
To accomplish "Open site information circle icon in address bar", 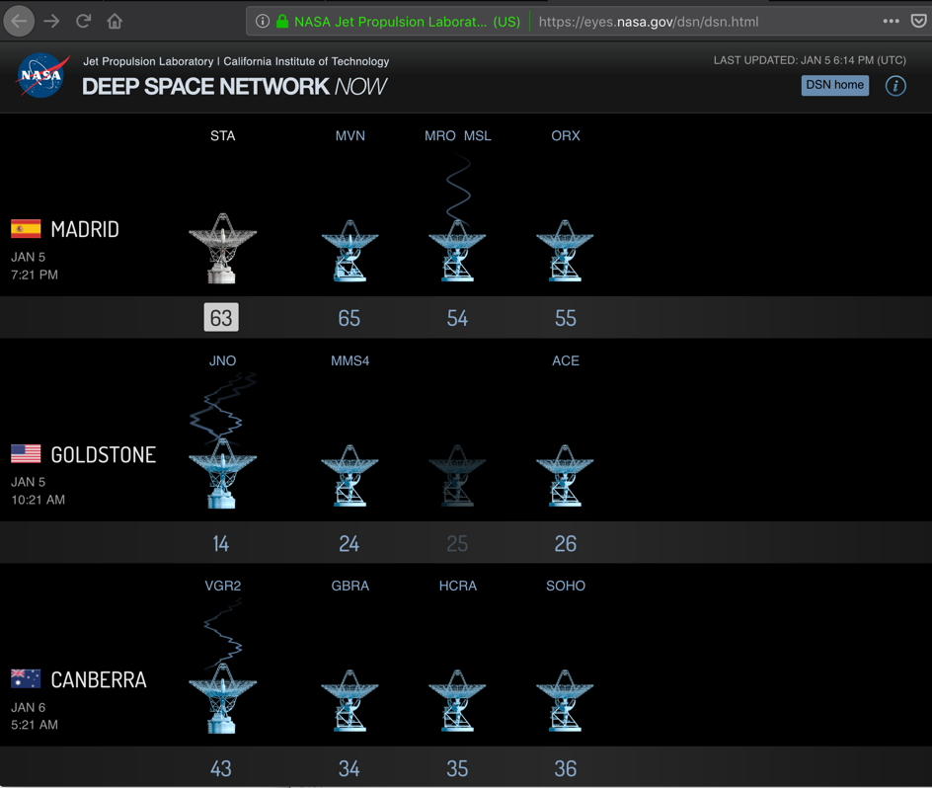I will [263, 22].
